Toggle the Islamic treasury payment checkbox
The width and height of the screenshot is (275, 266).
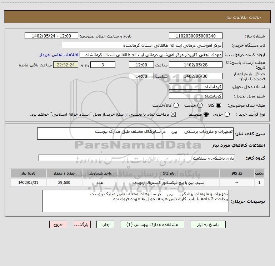tap(173, 114)
